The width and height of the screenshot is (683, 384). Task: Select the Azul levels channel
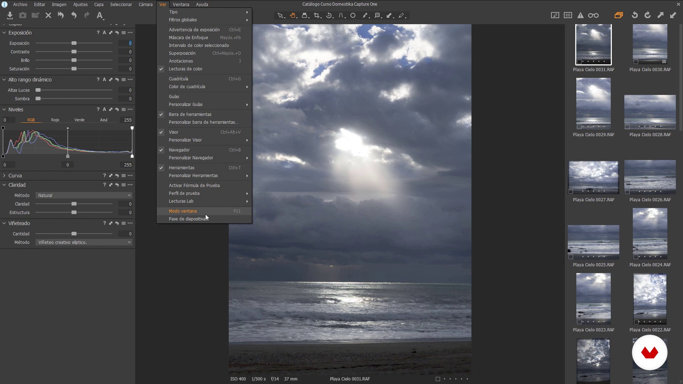(x=104, y=120)
